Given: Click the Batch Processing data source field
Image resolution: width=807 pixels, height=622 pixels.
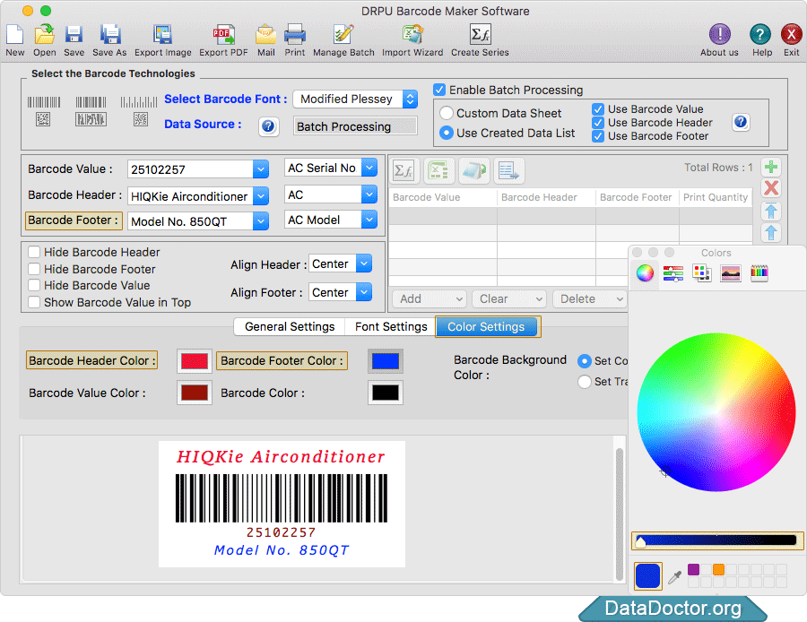Looking at the screenshot, I should pos(355,126).
